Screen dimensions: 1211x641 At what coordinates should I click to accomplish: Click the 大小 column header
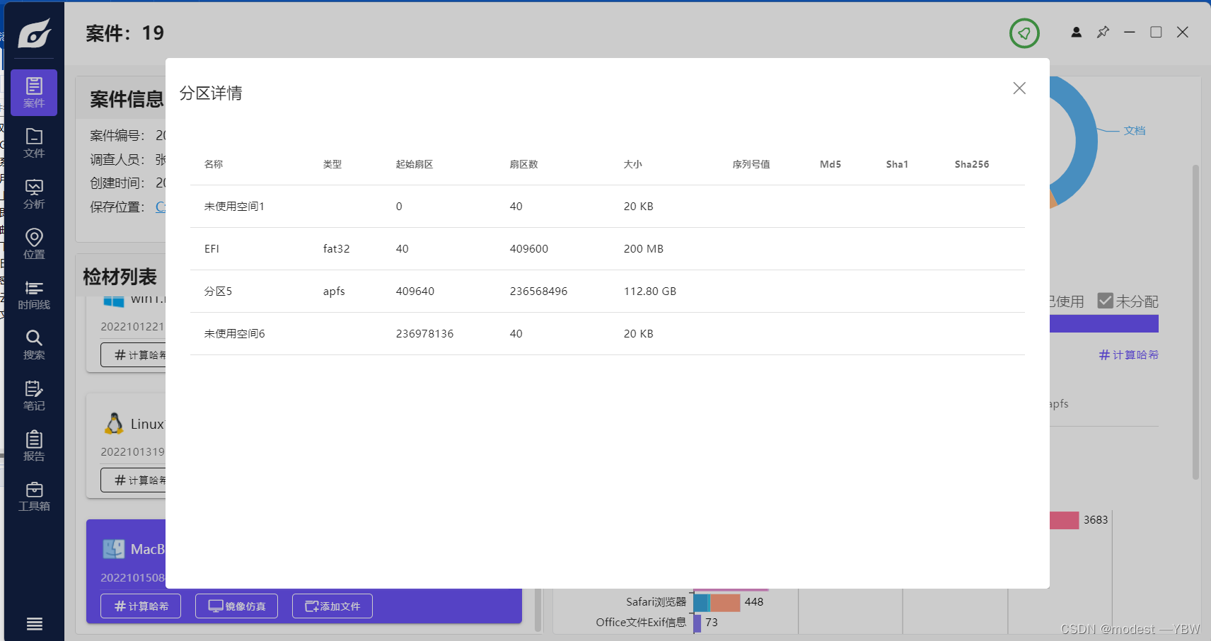(x=633, y=164)
